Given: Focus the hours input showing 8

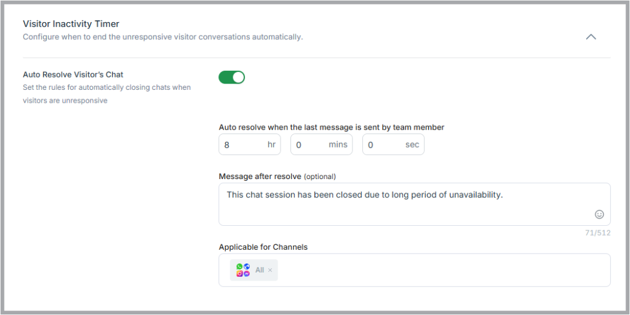Looking at the screenshot, I should coord(250,145).
